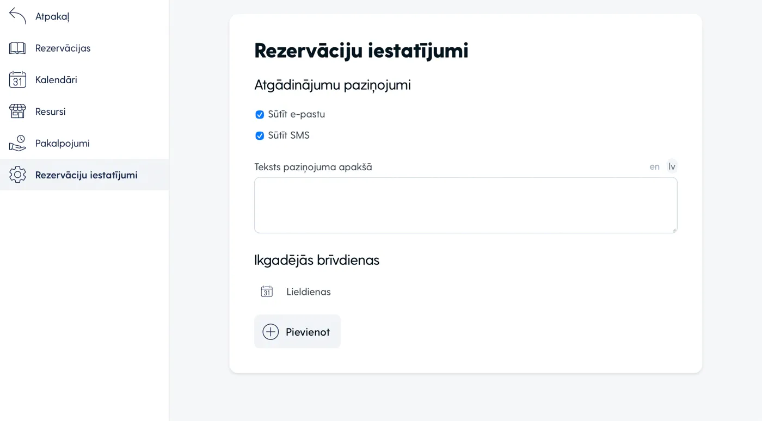Viewport: 762px width, 421px height.
Task: Disable the Sūtīt SMS checkbox
Action: click(260, 135)
